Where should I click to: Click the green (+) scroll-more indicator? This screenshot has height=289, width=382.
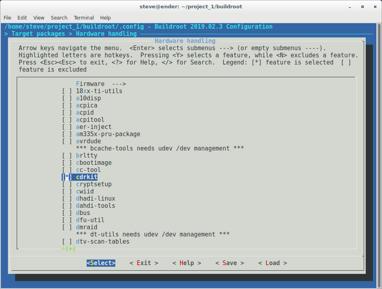[x=70, y=249]
